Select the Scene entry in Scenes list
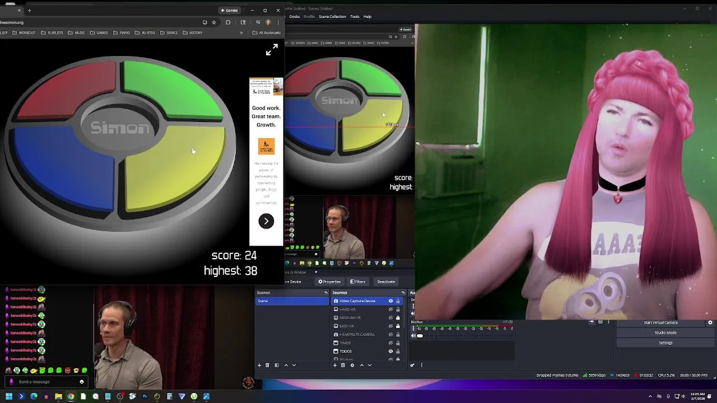 point(292,301)
